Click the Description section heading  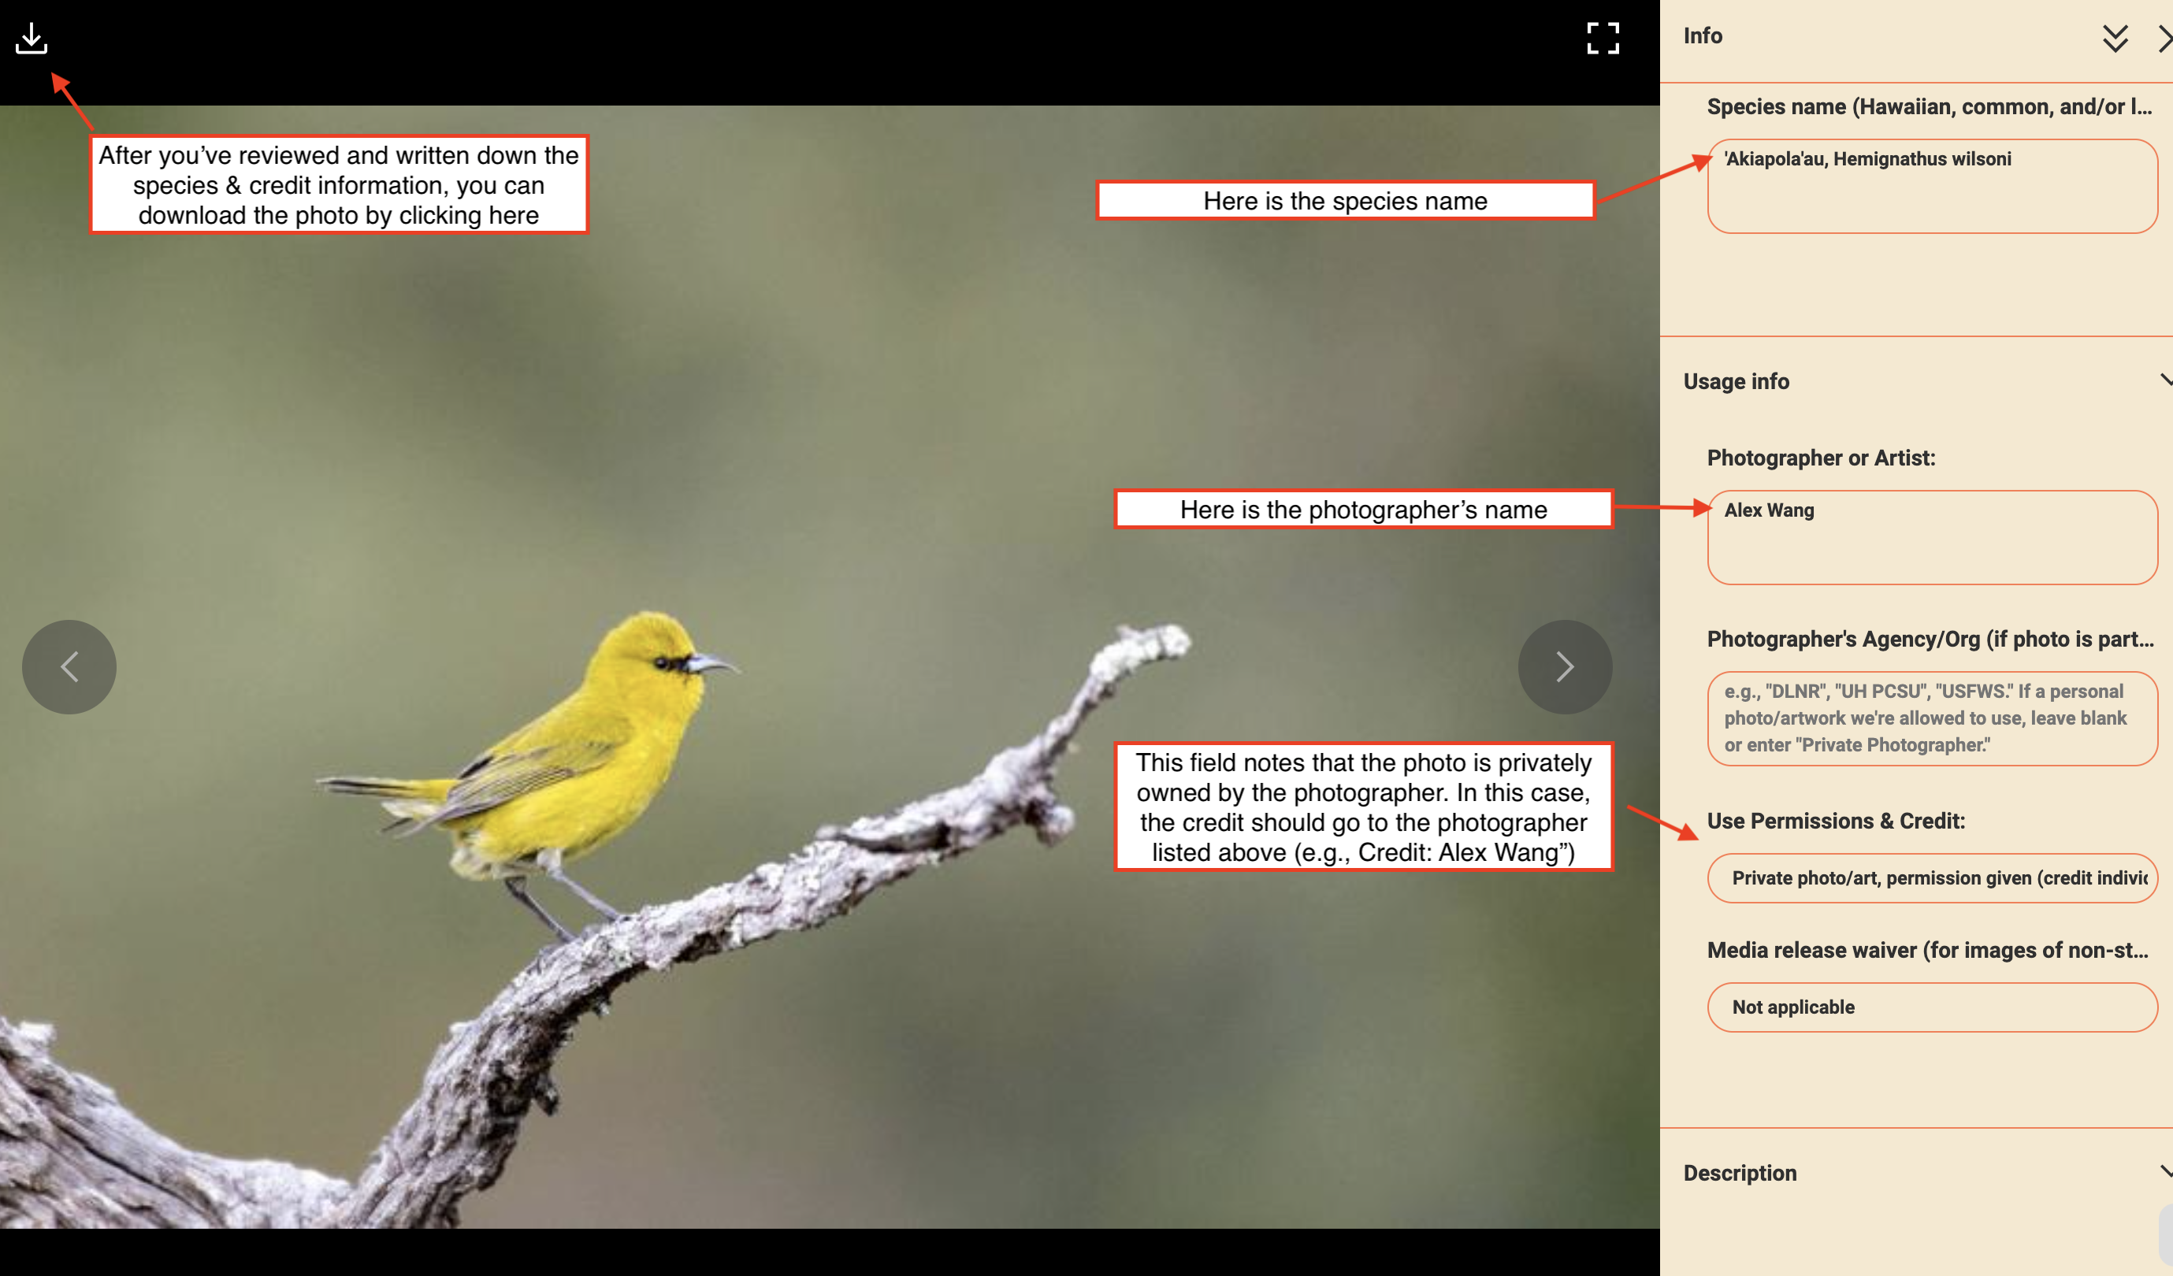[1739, 1173]
